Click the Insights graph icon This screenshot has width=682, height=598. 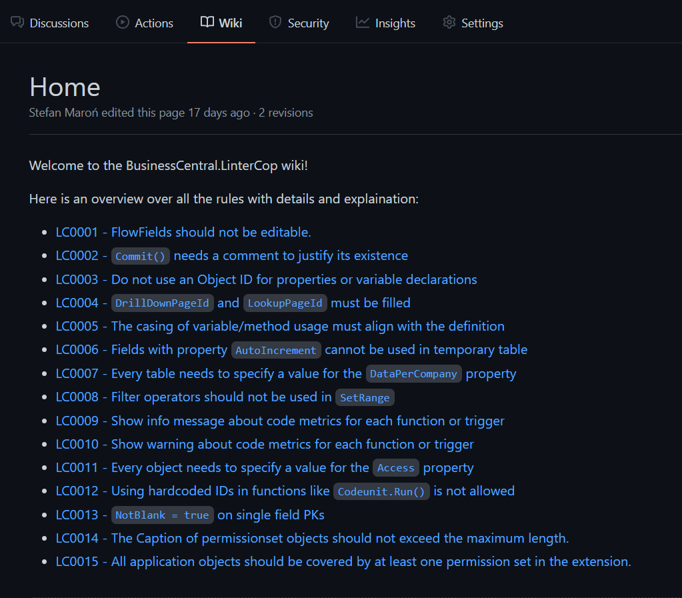pos(363,23)
